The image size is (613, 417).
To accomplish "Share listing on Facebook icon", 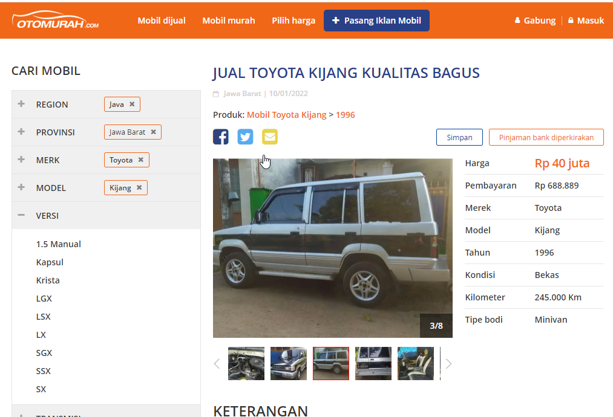I will (220, 137).
